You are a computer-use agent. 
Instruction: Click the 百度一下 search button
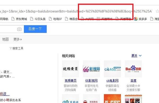[35, 29]
